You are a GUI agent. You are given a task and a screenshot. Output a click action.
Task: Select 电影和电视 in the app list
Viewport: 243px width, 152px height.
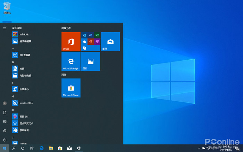tap(25, 75)
